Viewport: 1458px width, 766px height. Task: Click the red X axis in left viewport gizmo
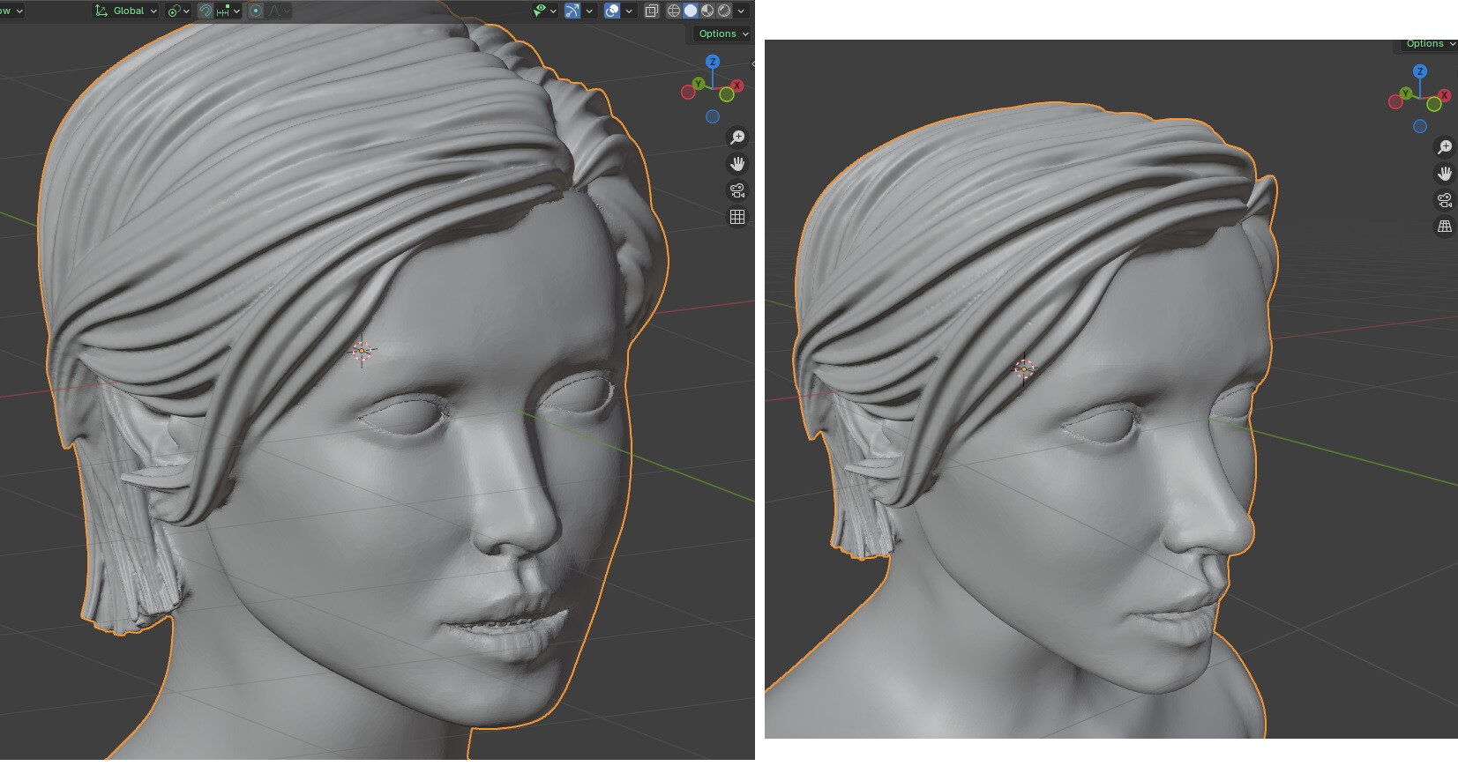737,86
